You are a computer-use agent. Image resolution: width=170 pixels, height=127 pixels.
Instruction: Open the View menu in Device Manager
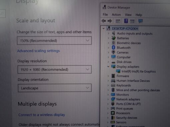(x=128, y=15)
